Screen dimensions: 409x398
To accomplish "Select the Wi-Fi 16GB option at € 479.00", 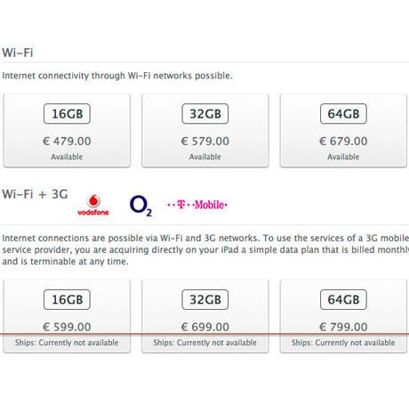I will [x=67, y=131].
